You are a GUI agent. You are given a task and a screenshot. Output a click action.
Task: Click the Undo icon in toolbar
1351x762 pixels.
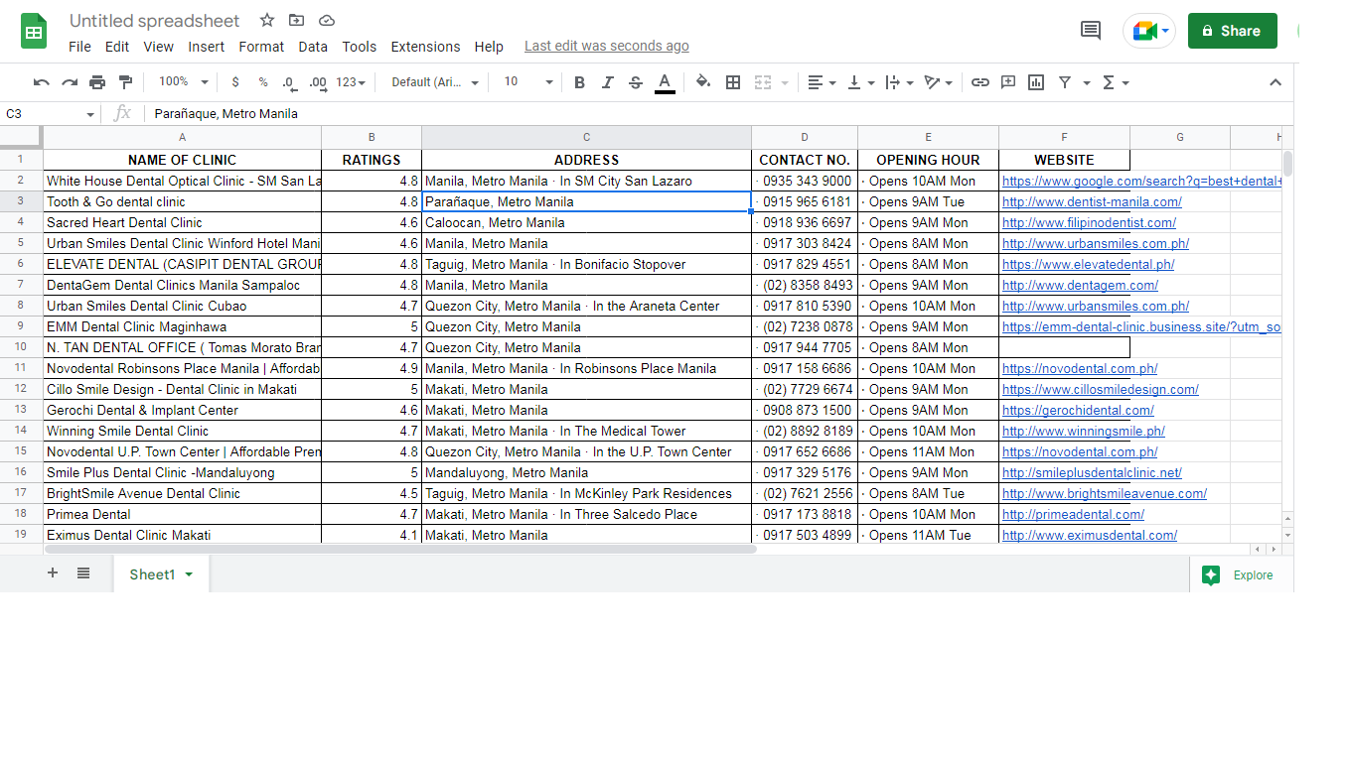click(x=41, y=82)
